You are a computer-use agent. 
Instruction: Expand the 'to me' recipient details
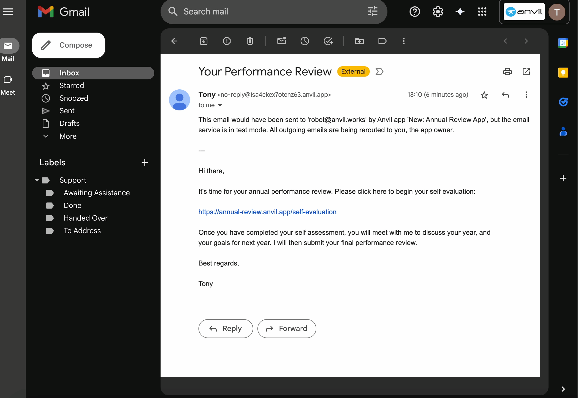[x=220, y=105]
